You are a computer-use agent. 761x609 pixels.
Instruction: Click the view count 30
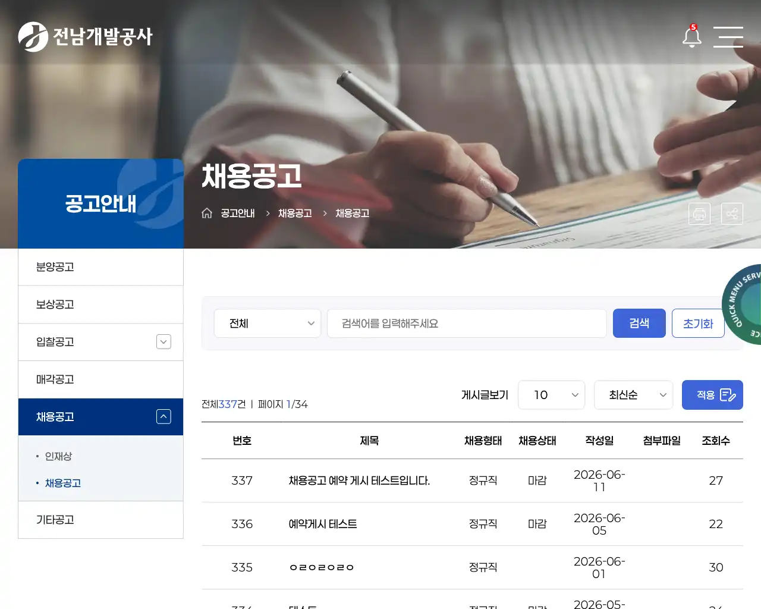[716, 567]
